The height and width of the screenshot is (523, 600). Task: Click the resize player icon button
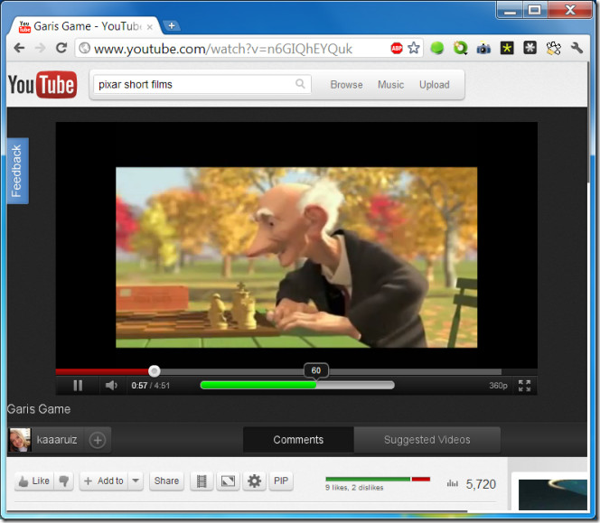(228, 481)
